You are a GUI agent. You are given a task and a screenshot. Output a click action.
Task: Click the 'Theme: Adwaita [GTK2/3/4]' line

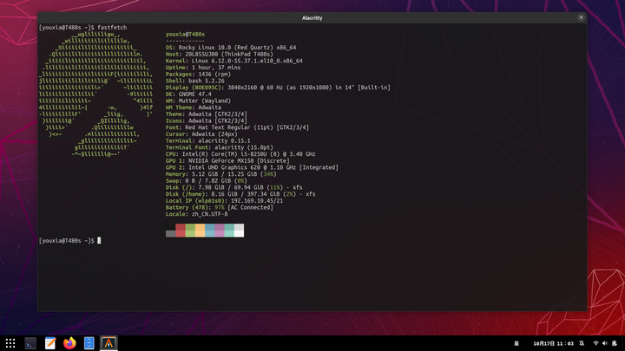207,114
